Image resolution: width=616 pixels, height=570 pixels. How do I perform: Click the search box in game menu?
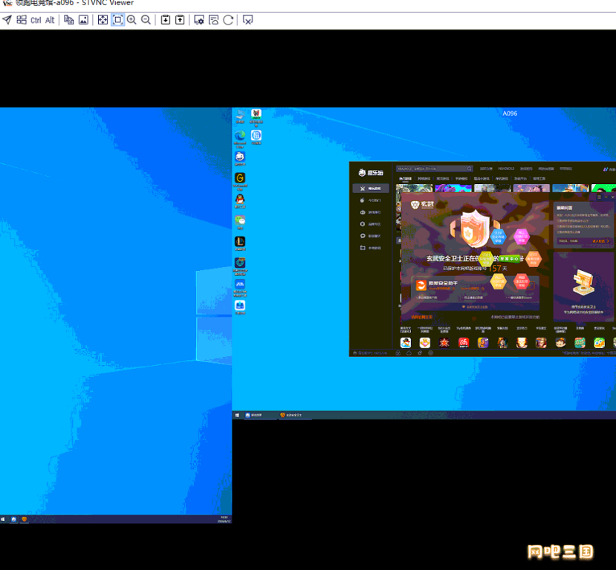coord(434,168)
